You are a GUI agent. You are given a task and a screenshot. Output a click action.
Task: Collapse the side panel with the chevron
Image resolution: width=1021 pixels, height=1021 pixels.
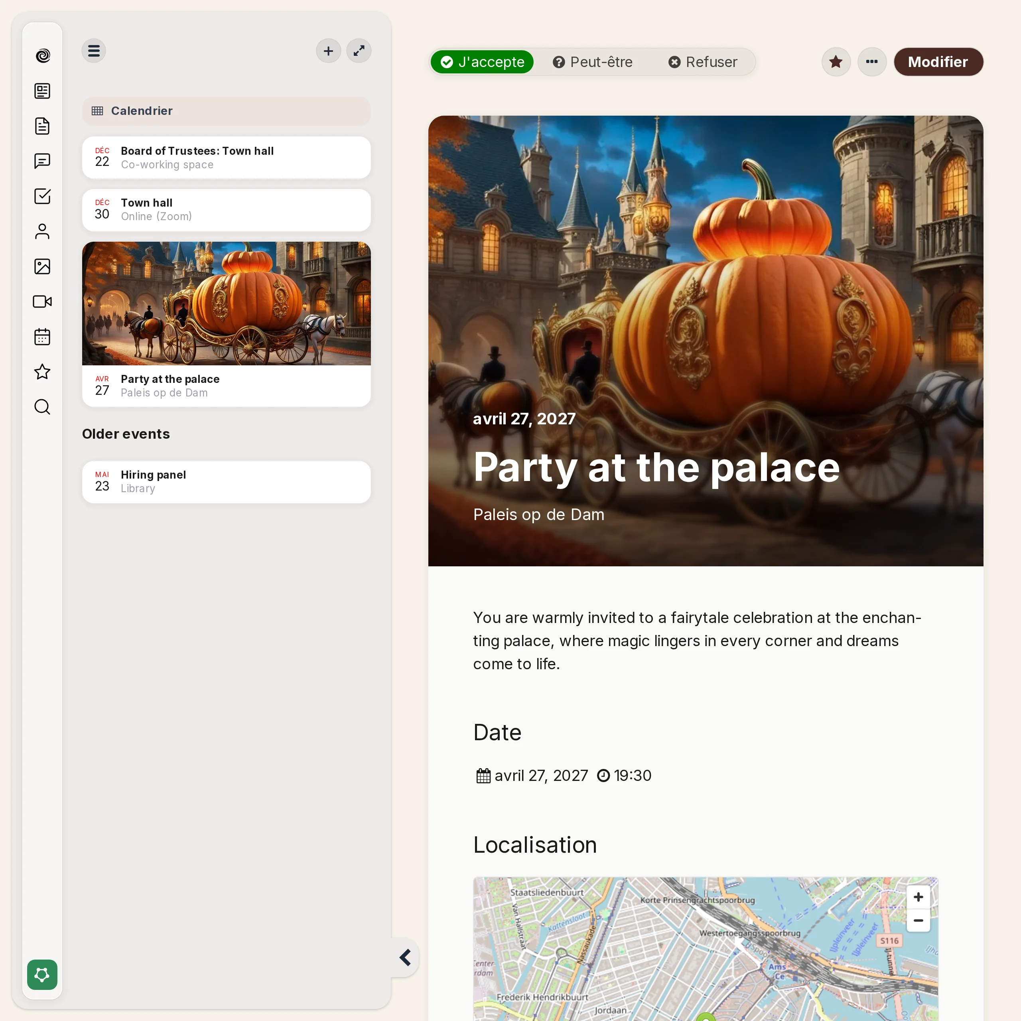coord(405,957)
